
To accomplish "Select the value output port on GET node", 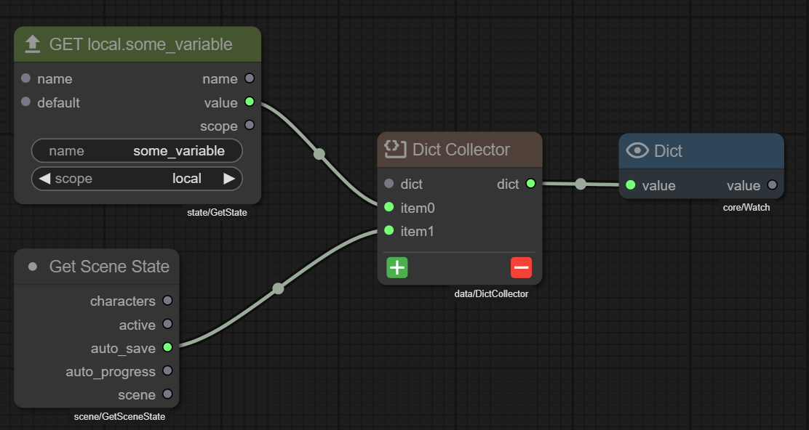I will click(250, 102).
